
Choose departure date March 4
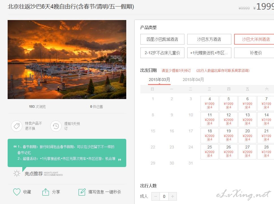[x=210, y=104]
